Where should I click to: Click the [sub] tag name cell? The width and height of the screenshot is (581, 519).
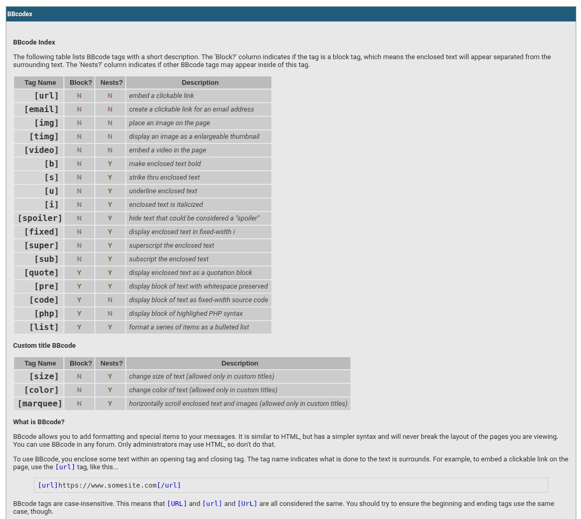(39, 259)
